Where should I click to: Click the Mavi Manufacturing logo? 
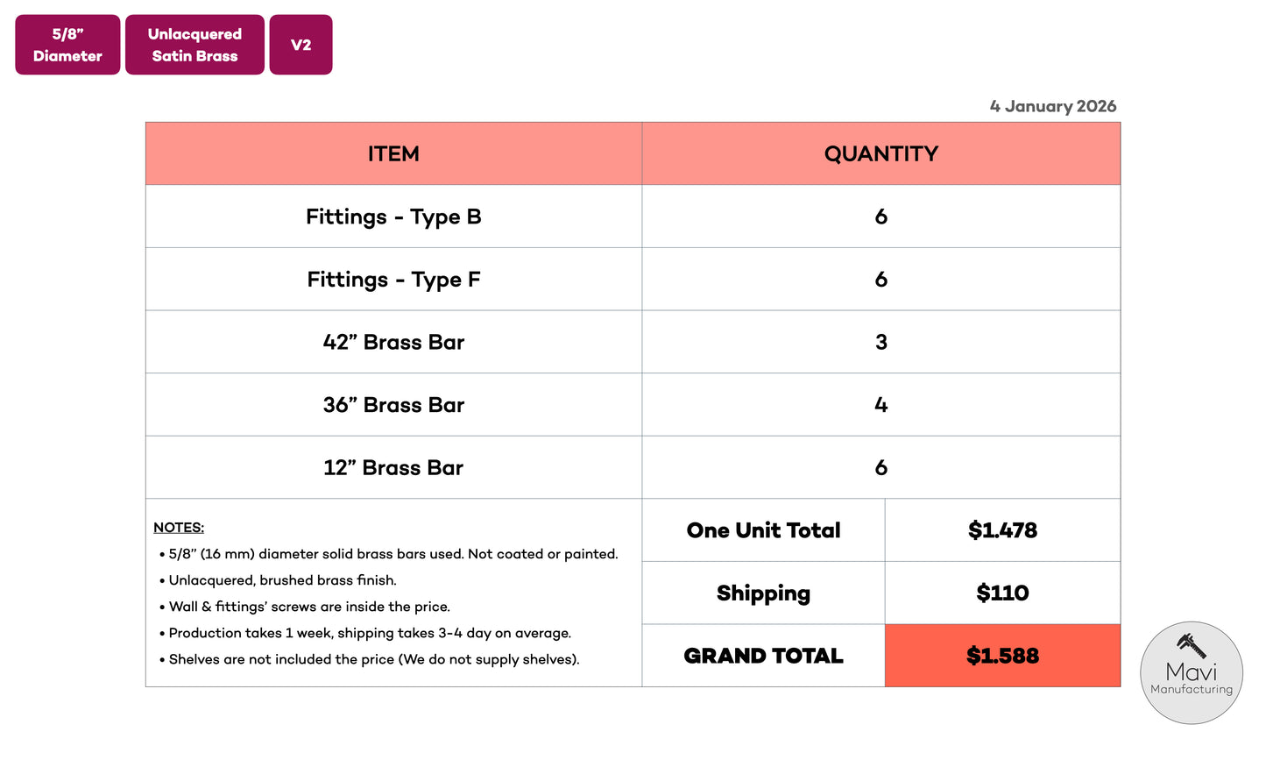[1191, 673]
